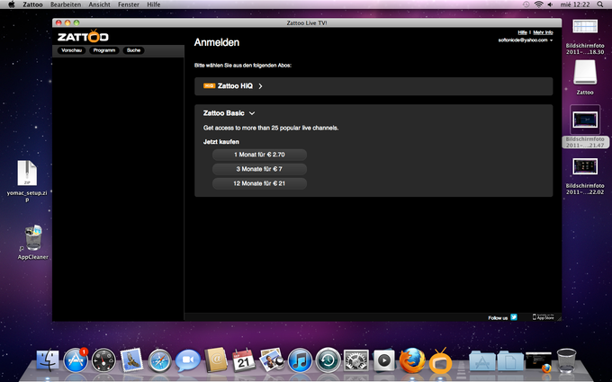
Task: Launch QuickTime Player from the dock
Action: [x=383, y=360]
